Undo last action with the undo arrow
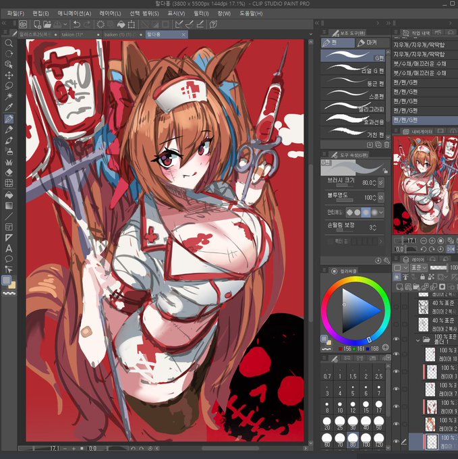Screen dimensions: 458x459 click(77, 24)
